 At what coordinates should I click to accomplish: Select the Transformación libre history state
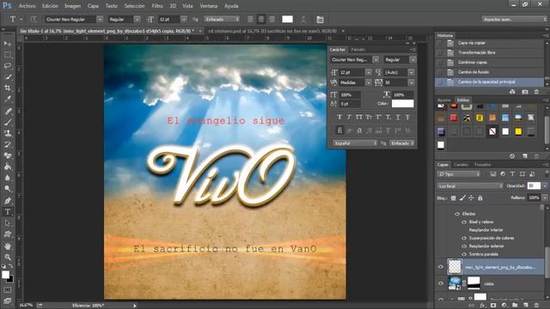click(x=489, y=52)
